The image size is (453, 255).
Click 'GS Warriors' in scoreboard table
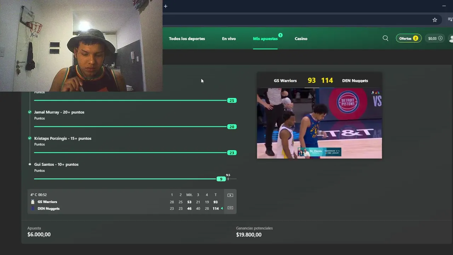pos(47,202)
